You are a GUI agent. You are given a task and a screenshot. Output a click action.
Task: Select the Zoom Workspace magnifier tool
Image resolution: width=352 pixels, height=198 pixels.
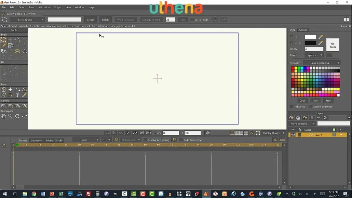pos(10,116)
